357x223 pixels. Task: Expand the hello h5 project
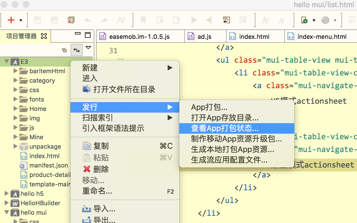tap(6, 194)
